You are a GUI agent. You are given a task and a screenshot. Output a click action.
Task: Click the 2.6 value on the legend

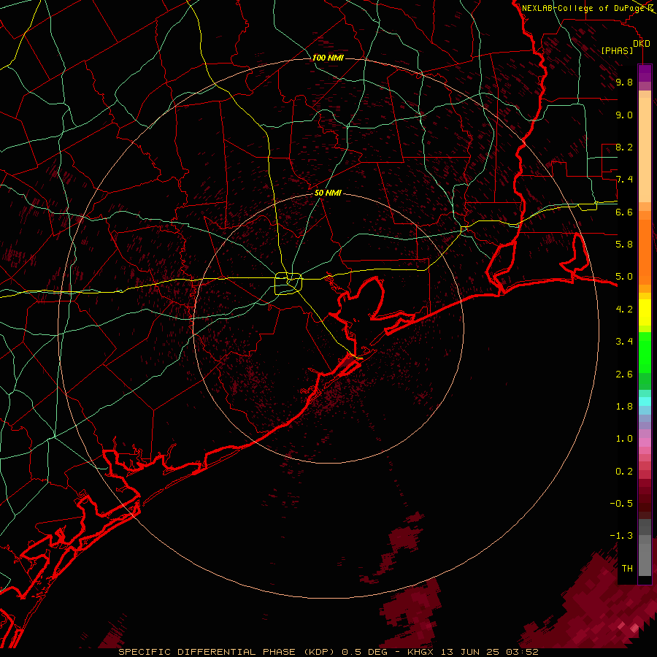[x=624, y=374]
